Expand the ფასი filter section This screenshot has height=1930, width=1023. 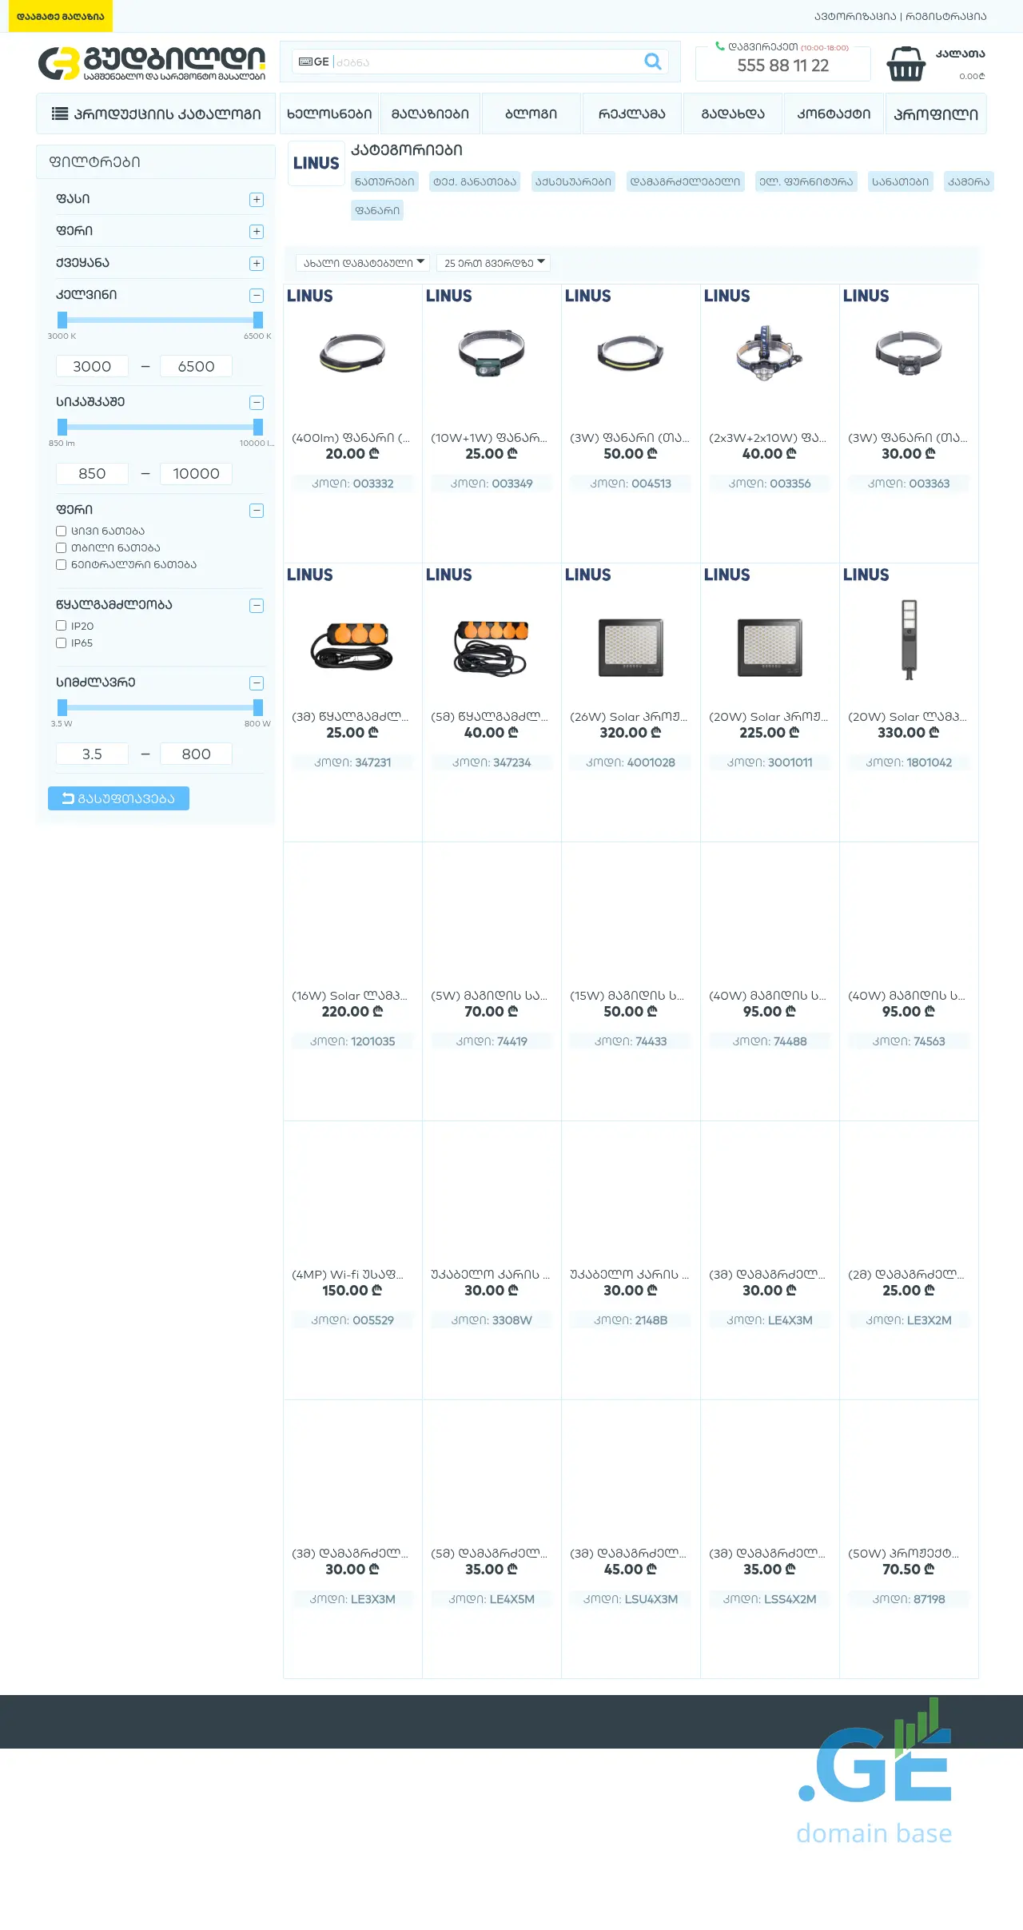256,199
